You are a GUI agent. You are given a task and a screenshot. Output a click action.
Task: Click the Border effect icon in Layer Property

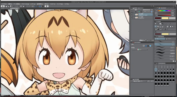tap(144, 46)
